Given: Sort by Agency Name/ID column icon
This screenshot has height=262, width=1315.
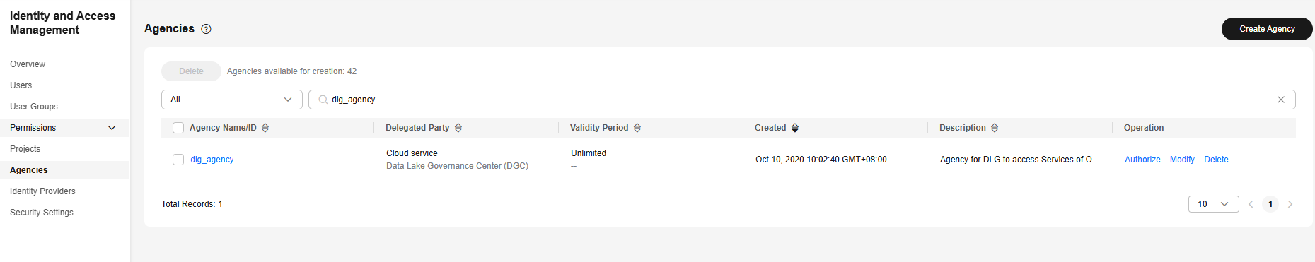Looking at the screenshot, I should 265,128.
